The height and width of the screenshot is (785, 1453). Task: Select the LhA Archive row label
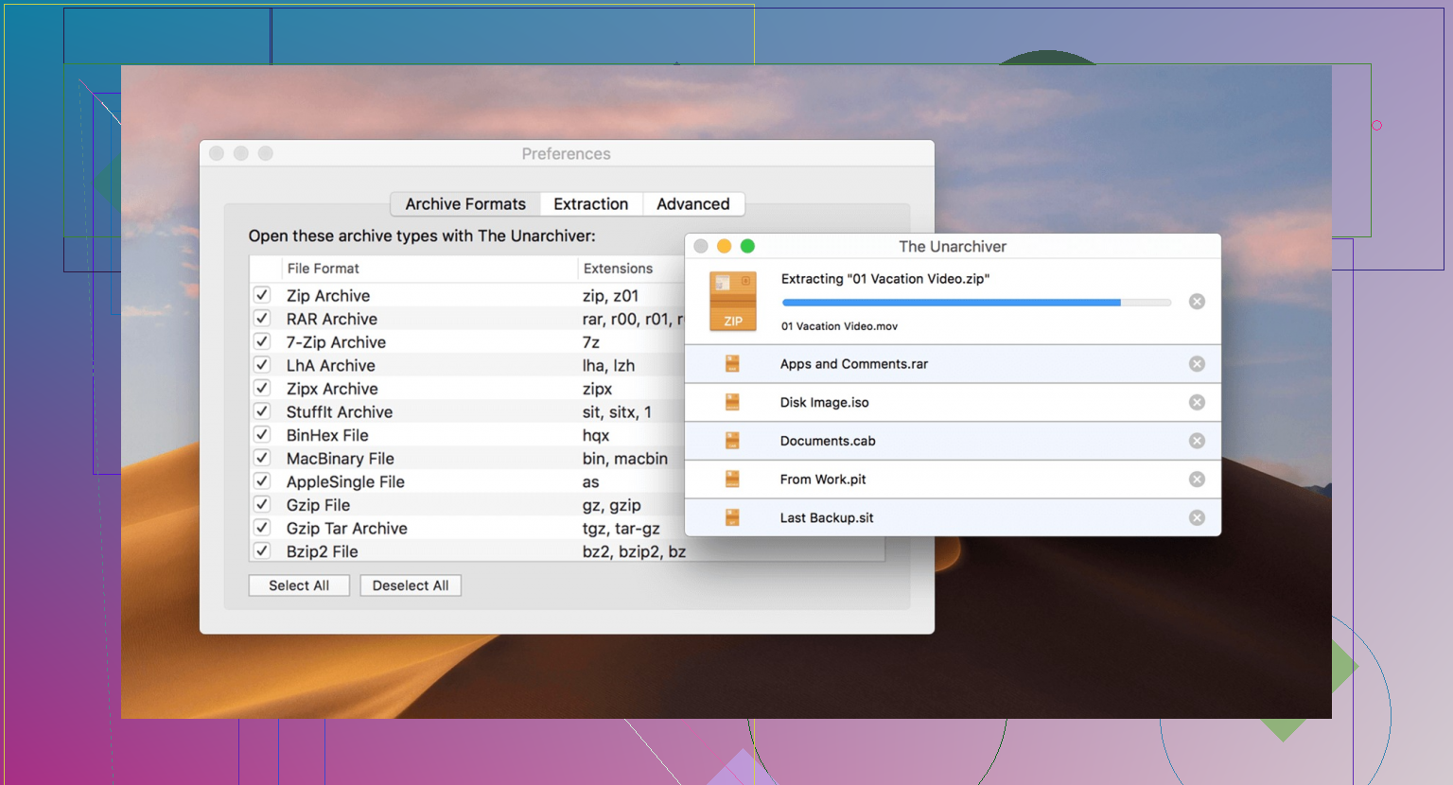(331, 366)
